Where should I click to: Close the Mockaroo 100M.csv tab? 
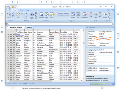pos(24,27)
